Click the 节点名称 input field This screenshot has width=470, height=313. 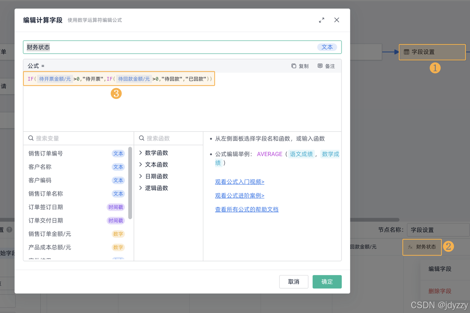tap(438, 230)
